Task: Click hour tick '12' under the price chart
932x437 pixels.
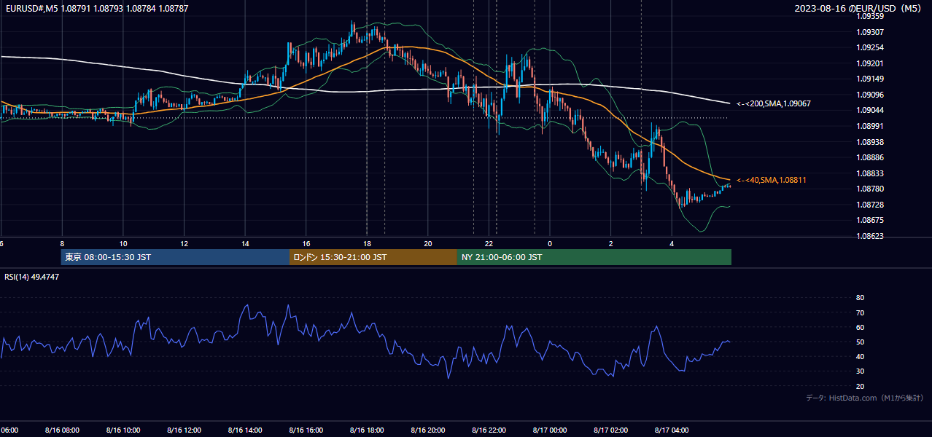Action: pyautogui.click(x=184, y=244)
